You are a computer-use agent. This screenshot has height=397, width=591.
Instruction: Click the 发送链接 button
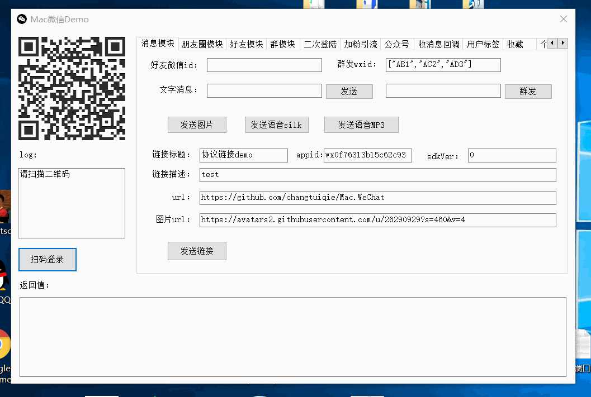pyautogui.click(x=197, y=251)
